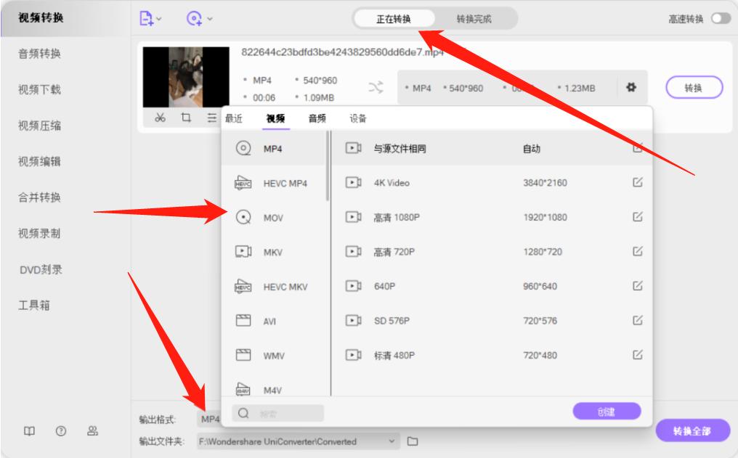Click the format search field
Image resolution: width=738 pixels, height=458 pixels.
278,413
